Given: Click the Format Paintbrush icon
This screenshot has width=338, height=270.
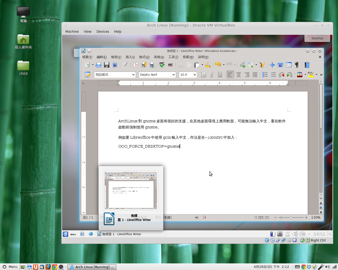Looking at the screenshot, I should pyautogui.click(x=208, y=65).
